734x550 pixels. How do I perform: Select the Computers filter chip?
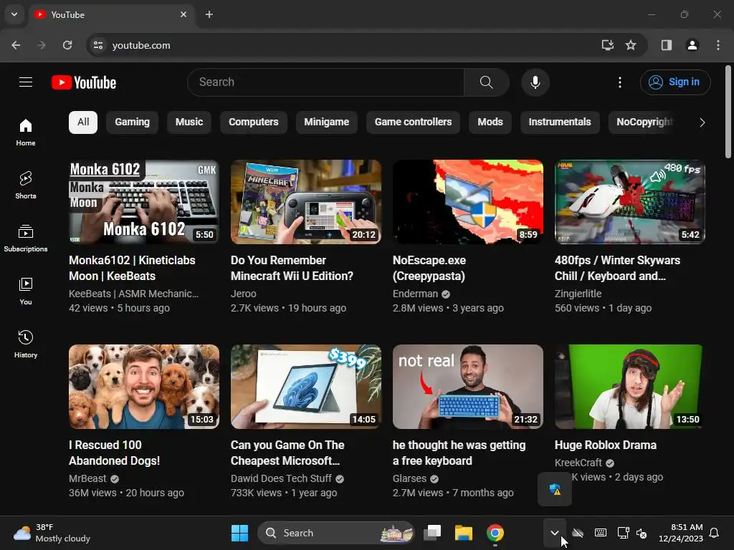tap(254, 122)
